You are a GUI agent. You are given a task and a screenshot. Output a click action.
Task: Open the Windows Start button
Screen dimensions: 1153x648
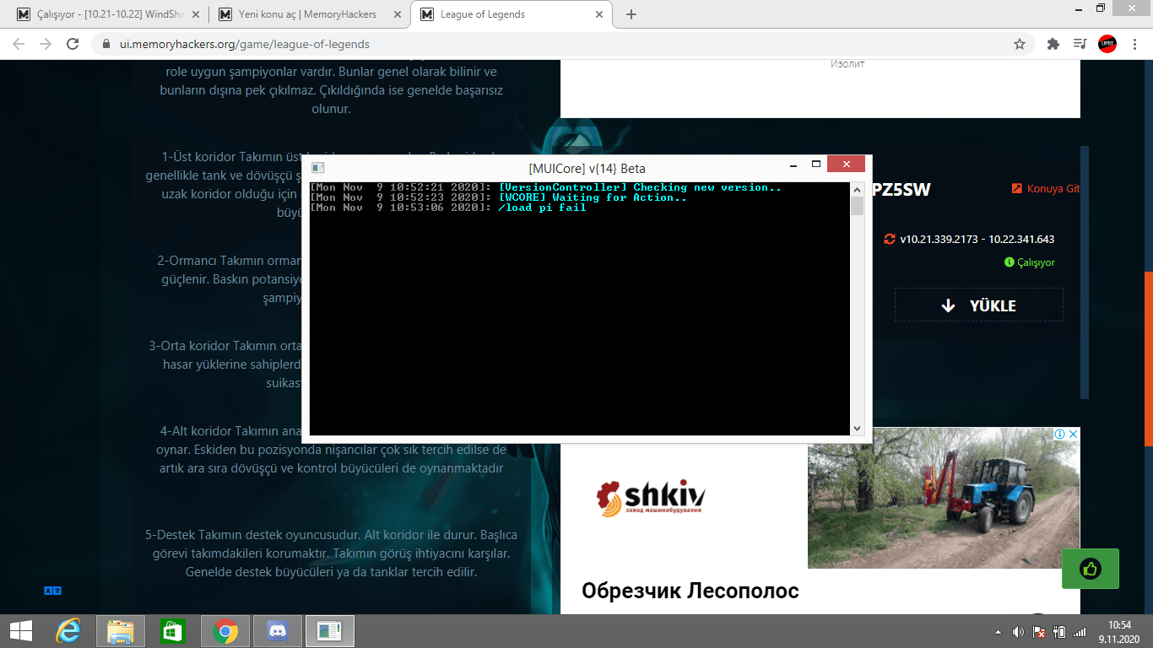click(x=20, y=631)
